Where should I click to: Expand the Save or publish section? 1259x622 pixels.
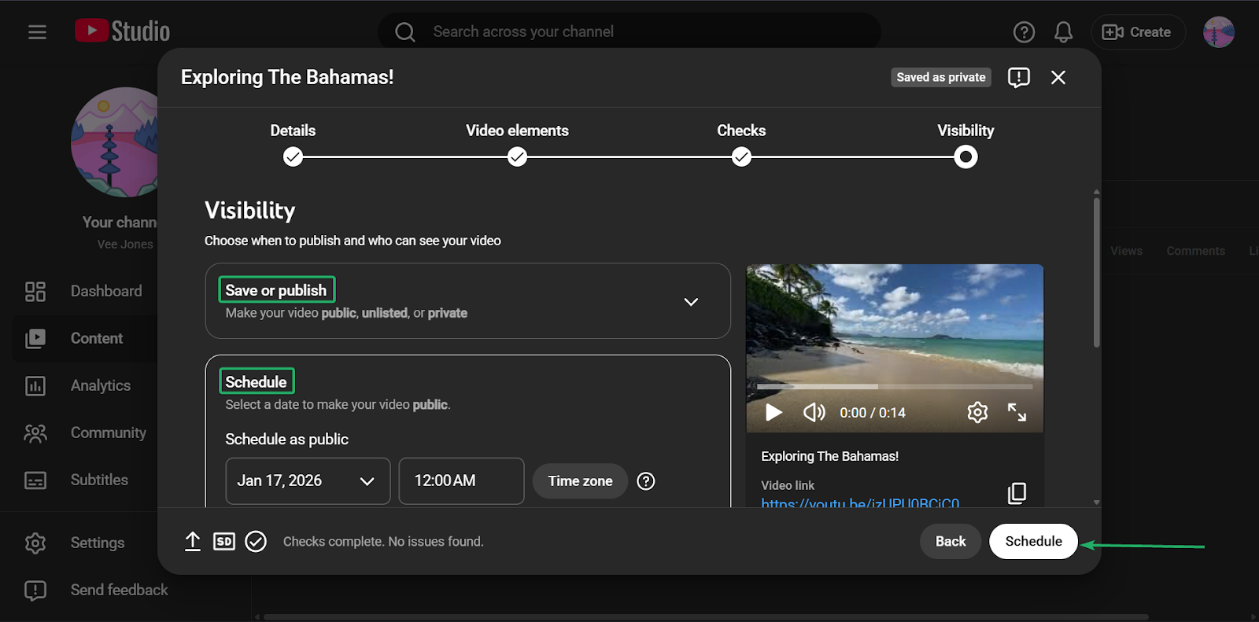click(691, 302)
